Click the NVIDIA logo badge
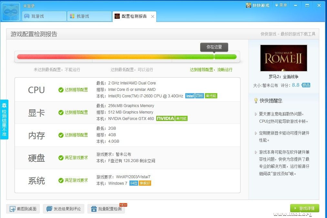This screenshot has width=327, height=218. click(x=165, y=118)
